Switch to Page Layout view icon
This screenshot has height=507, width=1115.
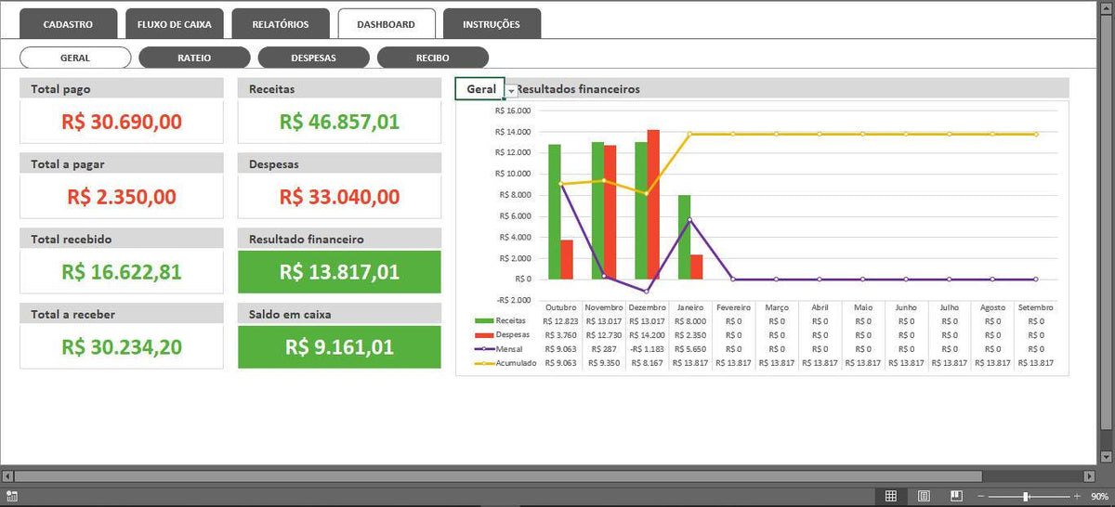924,496
